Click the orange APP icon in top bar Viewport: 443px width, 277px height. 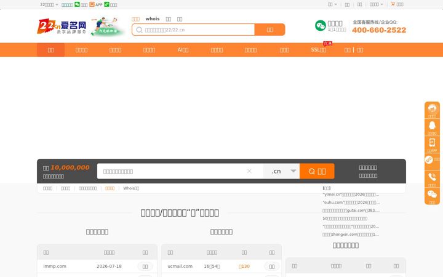pos(92,4)
